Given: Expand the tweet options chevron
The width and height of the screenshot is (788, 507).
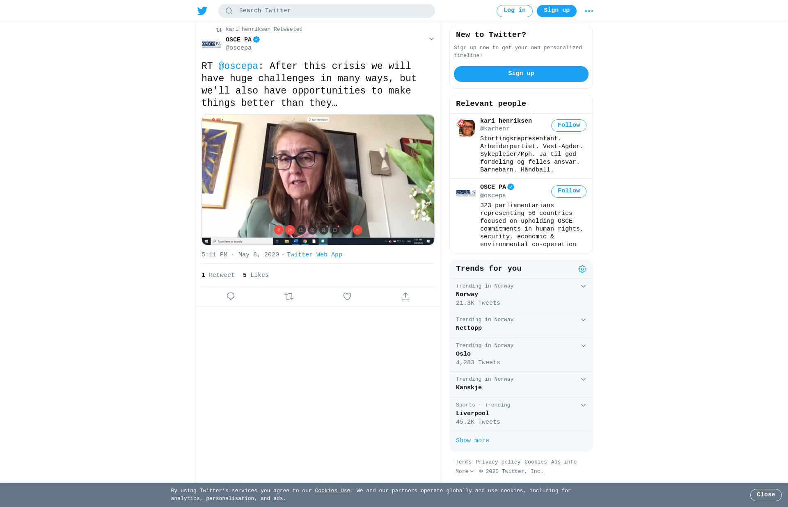Looking at the screenshot, I should coord(431,39).
